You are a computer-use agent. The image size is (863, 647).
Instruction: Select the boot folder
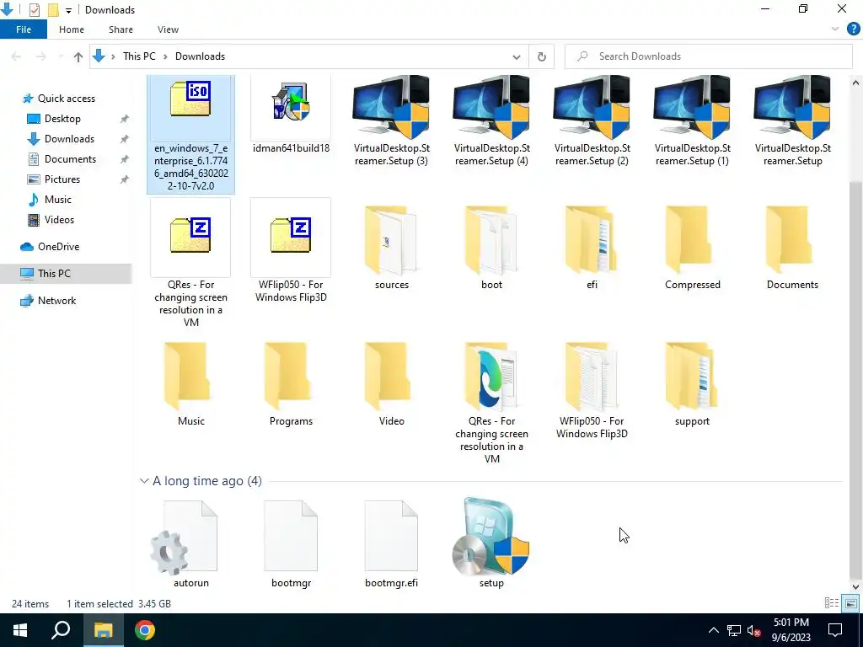coord(491,248)
